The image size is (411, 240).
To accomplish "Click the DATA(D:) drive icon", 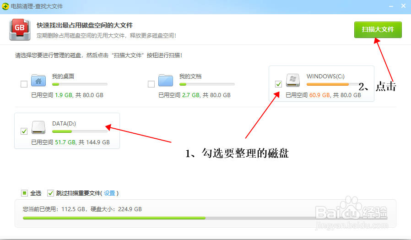I will (x=38, y=127).
